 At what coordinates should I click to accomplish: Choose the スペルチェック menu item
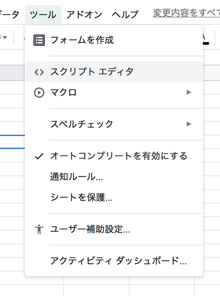(114, 124)
